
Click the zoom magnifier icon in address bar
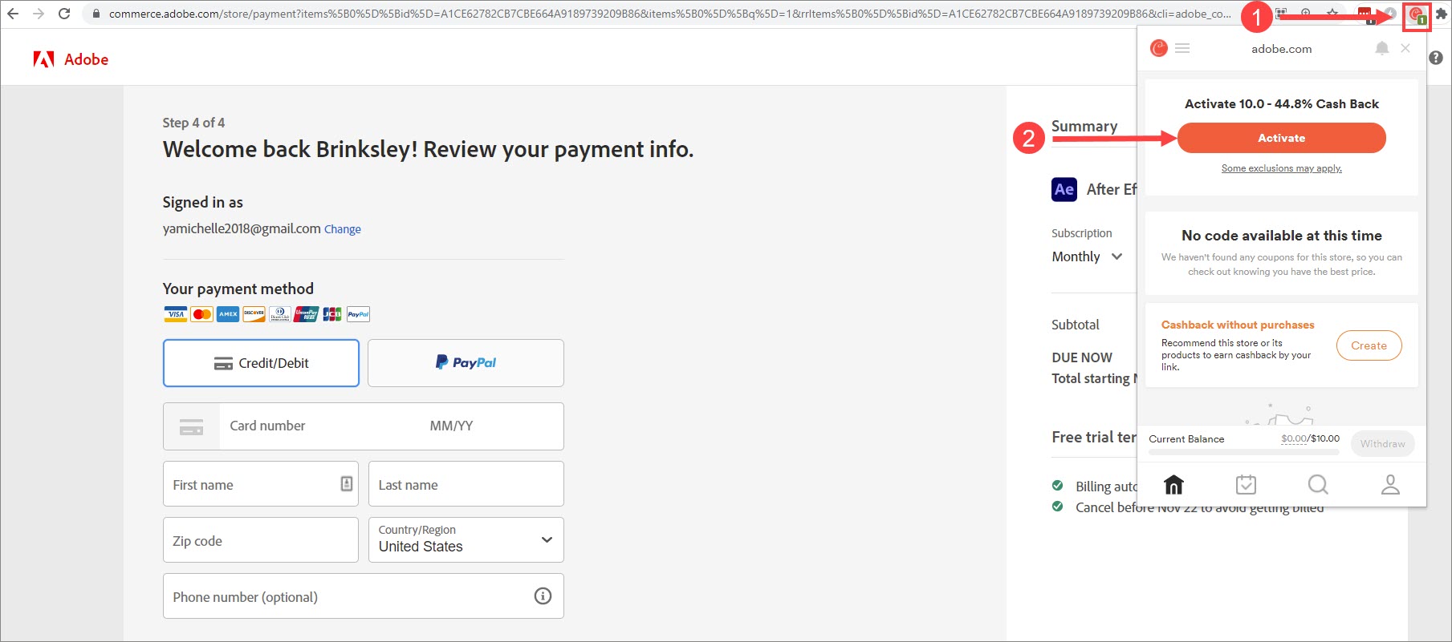pyautogui.click(x=1306, y=14)
